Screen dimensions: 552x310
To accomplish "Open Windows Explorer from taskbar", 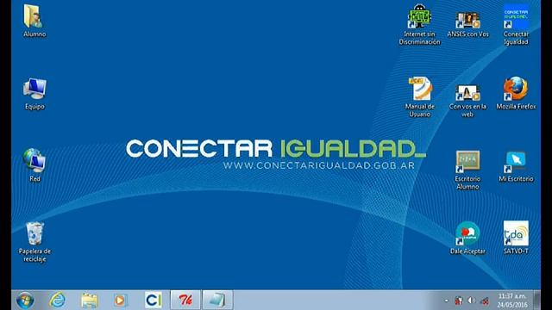I will coord(89,301).
